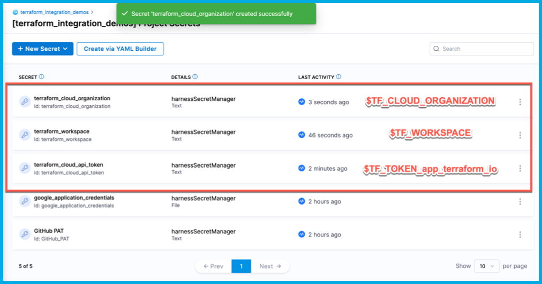Click info icon next to SECRET header
Viewport: 542px width, 284px height.
(x=42, y=77)
